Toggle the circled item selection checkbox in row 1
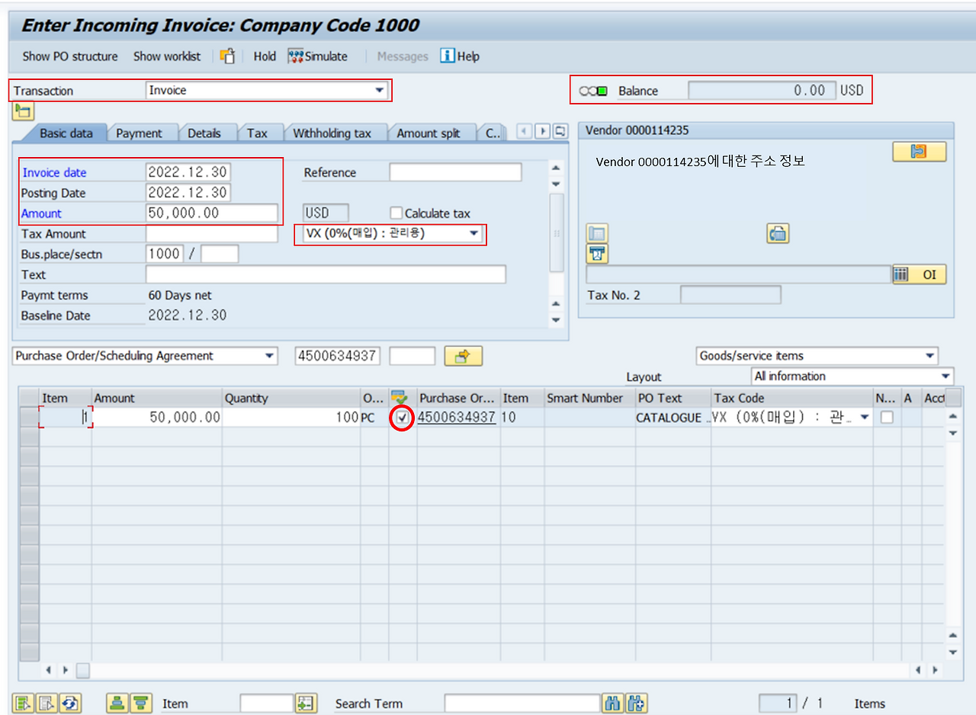The image size is (976, 715). (403, 417)
